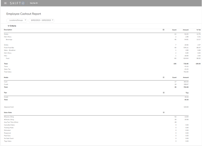Open the Media section menu icon
The width and height of the screenshot is (202, 146).
164,77
